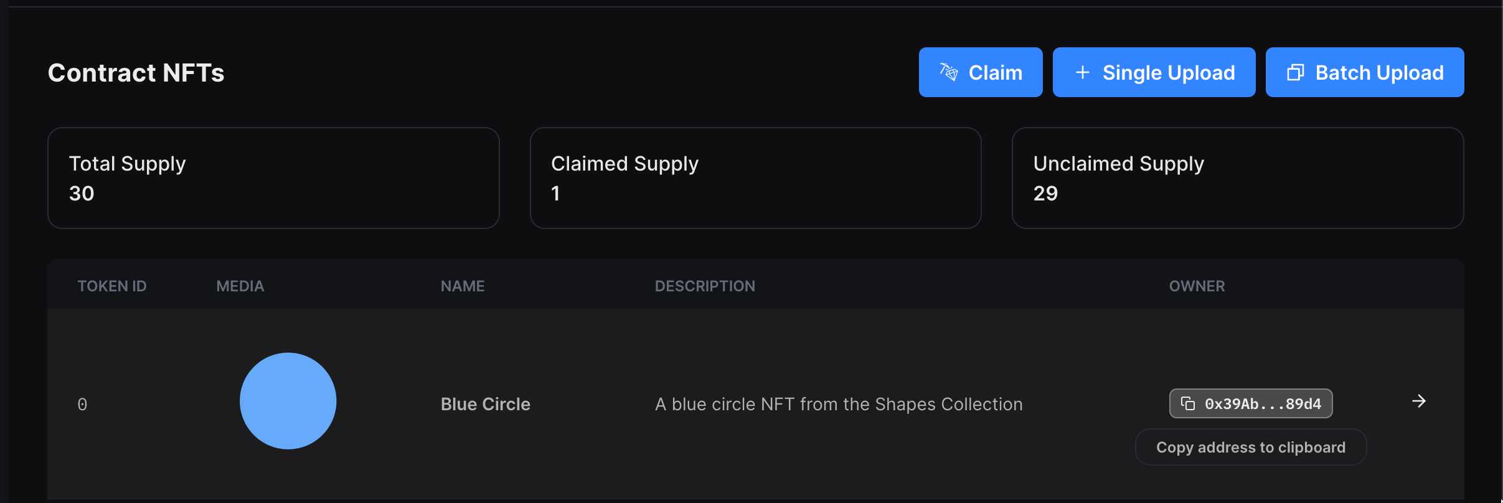
Task: Click the TOKEN ID column header
Action: 112,286
